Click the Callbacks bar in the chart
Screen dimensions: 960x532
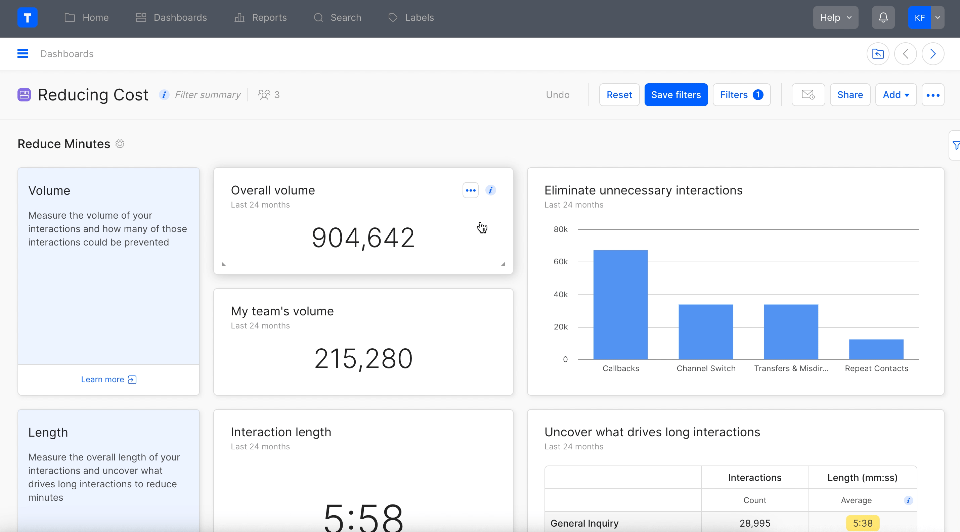tap(620, 305)
